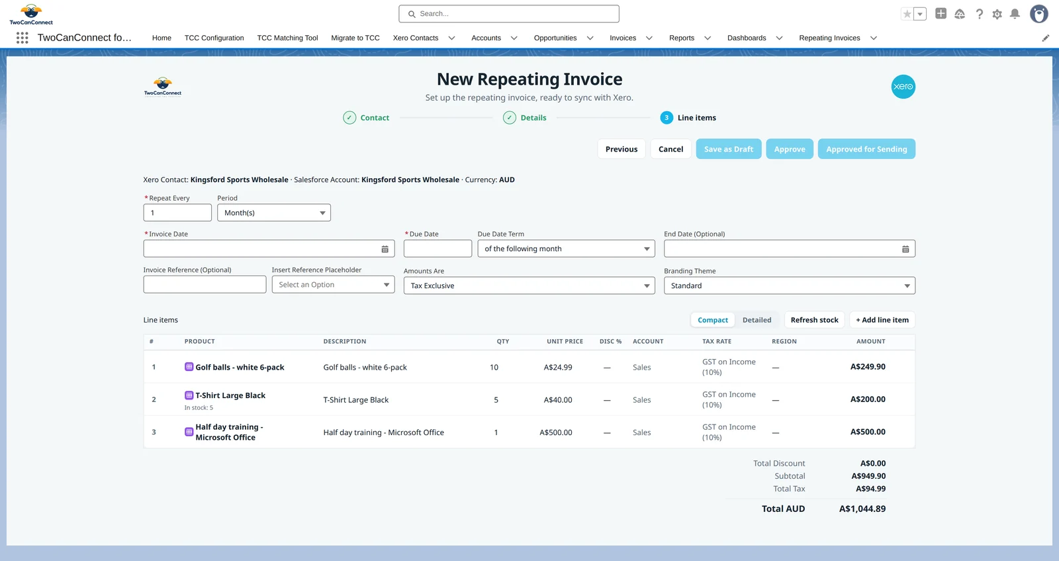Switch line items to Compact view
The height and width of the screenshot is (561, 1059).
[713, 320]
